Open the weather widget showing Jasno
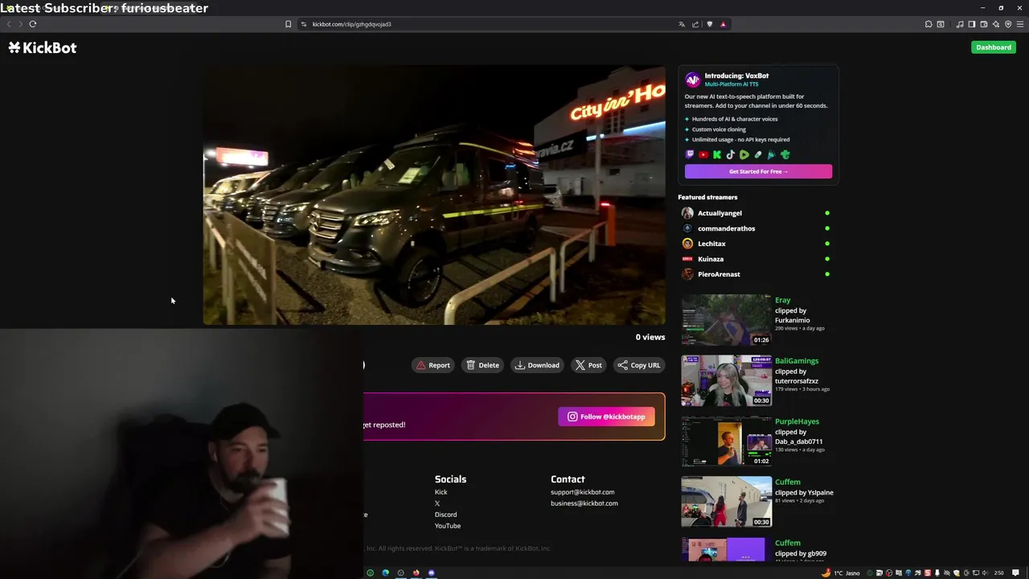The image size is (1029, 579). 841,573
